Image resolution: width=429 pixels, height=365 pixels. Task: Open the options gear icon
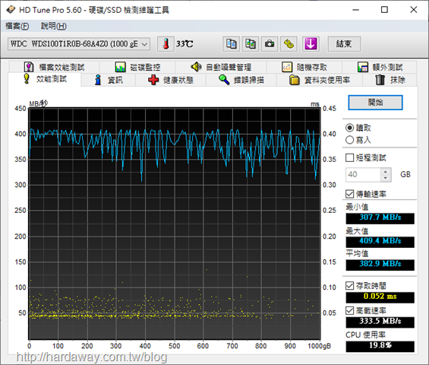289,44
